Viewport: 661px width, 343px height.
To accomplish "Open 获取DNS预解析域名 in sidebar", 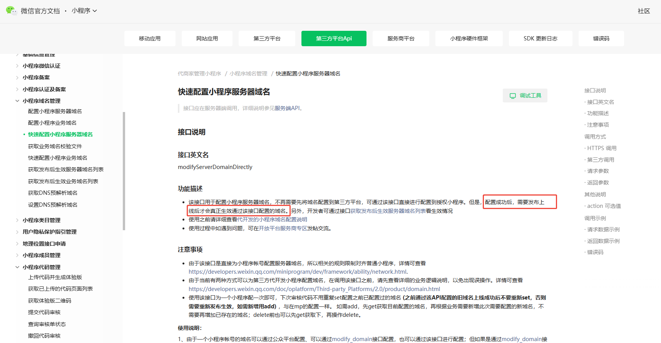I will point(53,193).
